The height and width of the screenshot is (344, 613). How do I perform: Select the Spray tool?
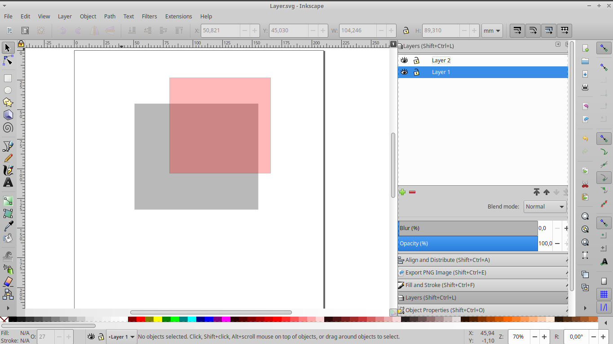8,269
